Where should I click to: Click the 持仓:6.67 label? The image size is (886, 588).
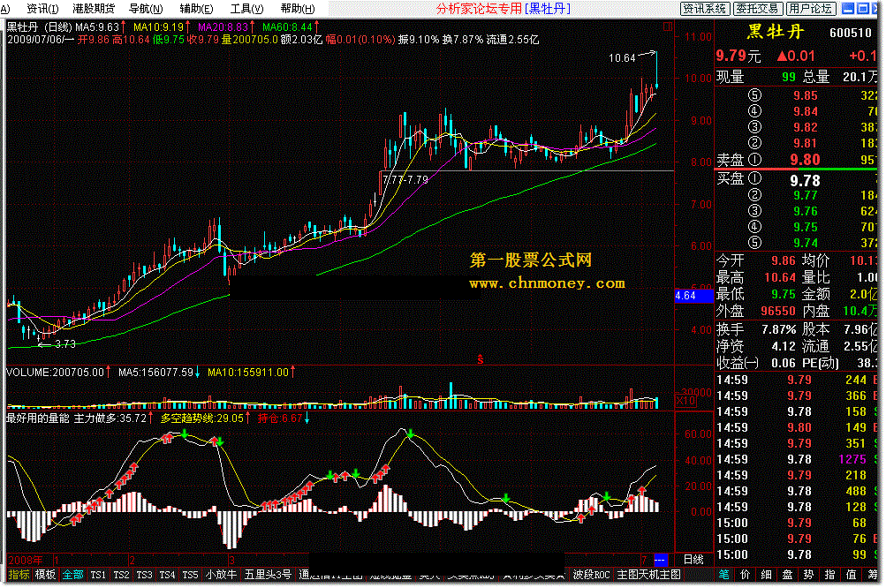click(280, 418)
